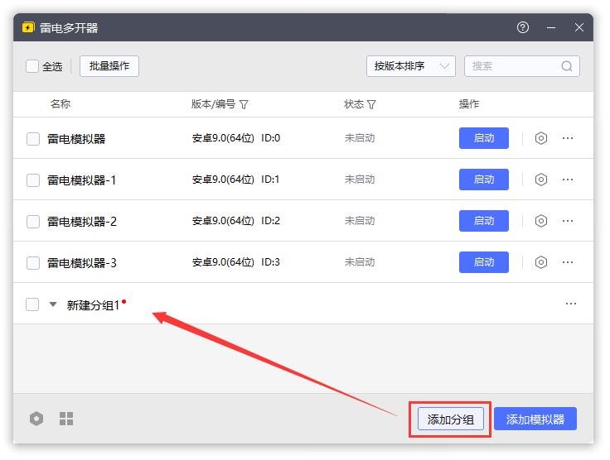
Task: Open the 按版本排序 sort dropdown
Action: coord(411,66)
